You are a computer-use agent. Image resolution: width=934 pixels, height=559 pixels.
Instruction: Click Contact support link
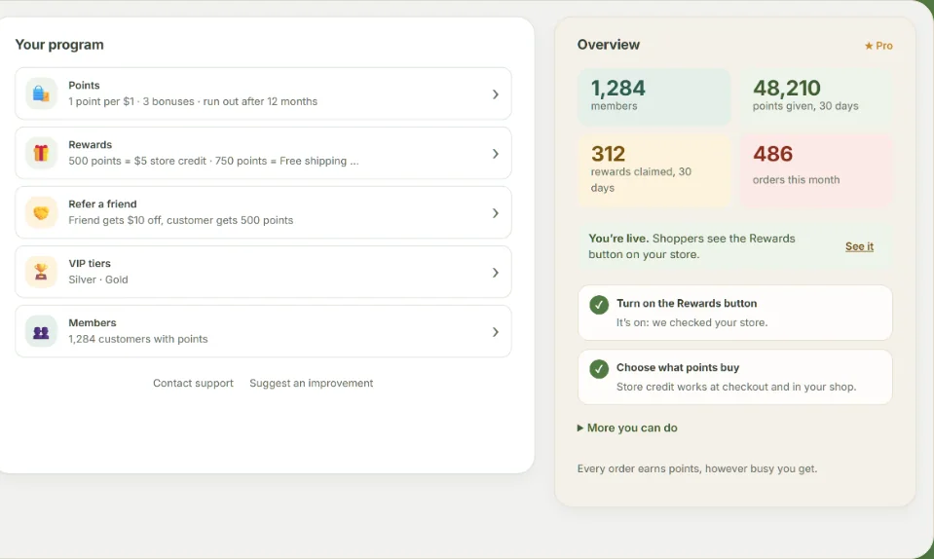click(x=193, y=384)
